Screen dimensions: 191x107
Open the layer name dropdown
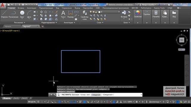119,12
